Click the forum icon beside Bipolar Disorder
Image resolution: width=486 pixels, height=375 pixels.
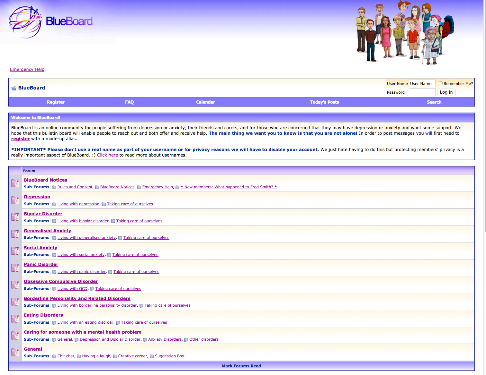click(x=15, y=217)
